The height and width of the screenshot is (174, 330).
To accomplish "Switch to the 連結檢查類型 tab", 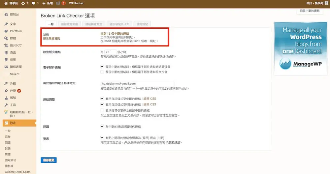I will pyautogui.click(x=94, y=24).
